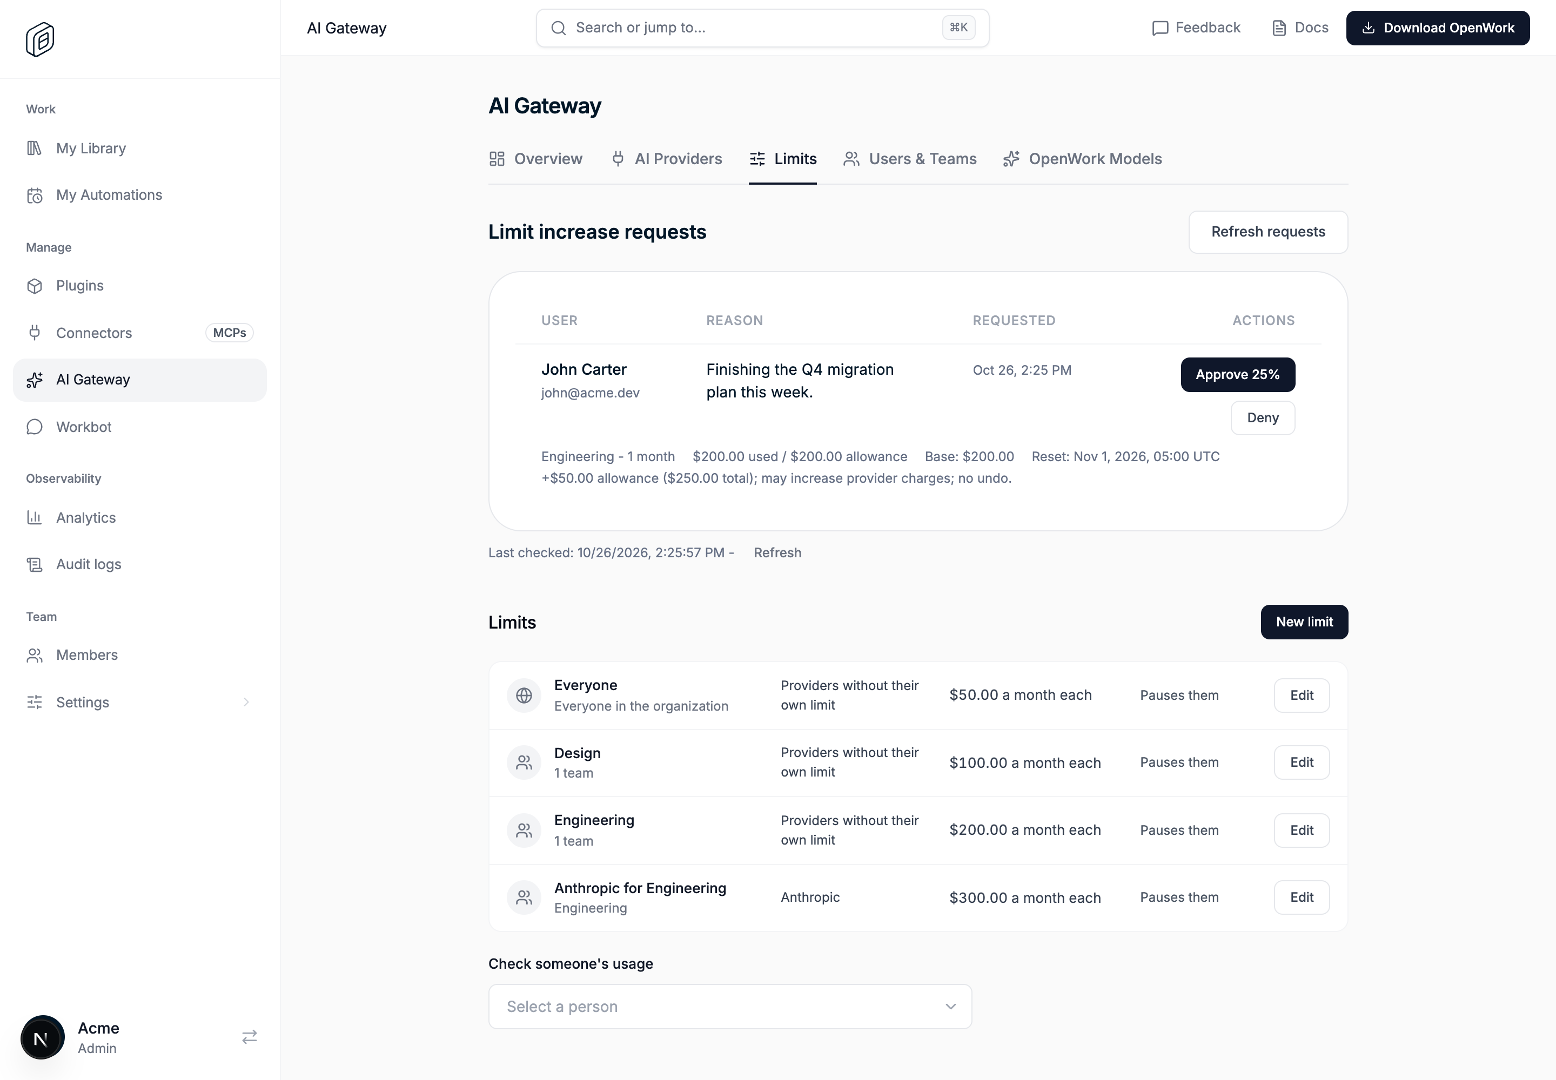Click the Acme avatar with N
Viewport: 1556px width, 1080px height.
42,1037
